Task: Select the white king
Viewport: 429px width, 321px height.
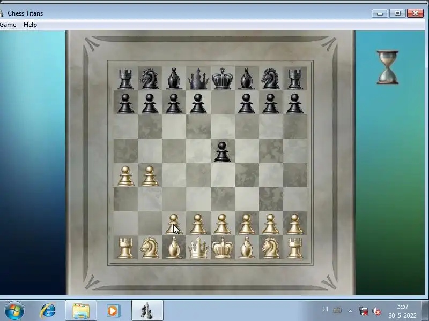Action: point(223,248)
